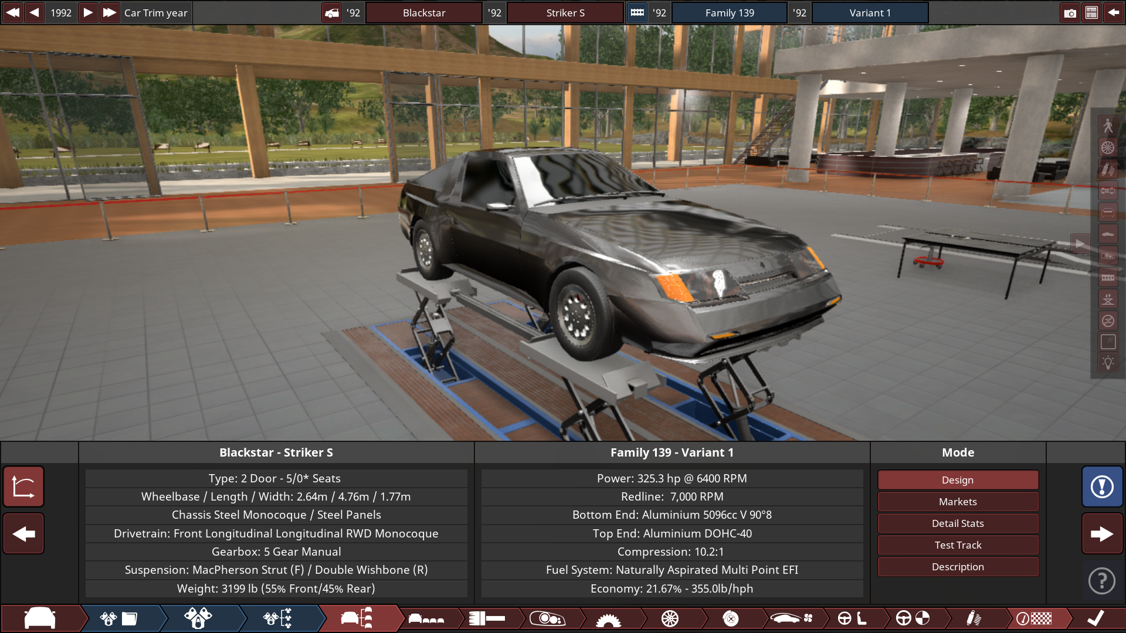
Task: Open help with the question mark icon
Action: point(1102,581)
